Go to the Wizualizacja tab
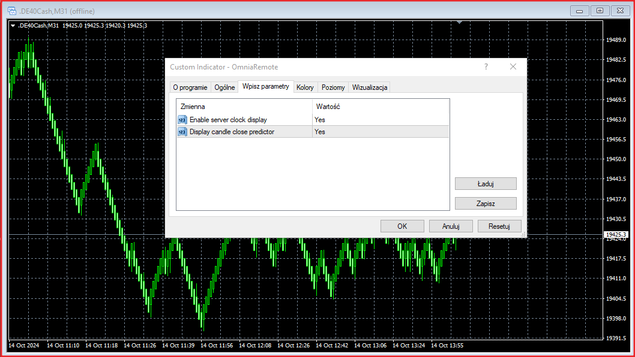 pos(370,87)
